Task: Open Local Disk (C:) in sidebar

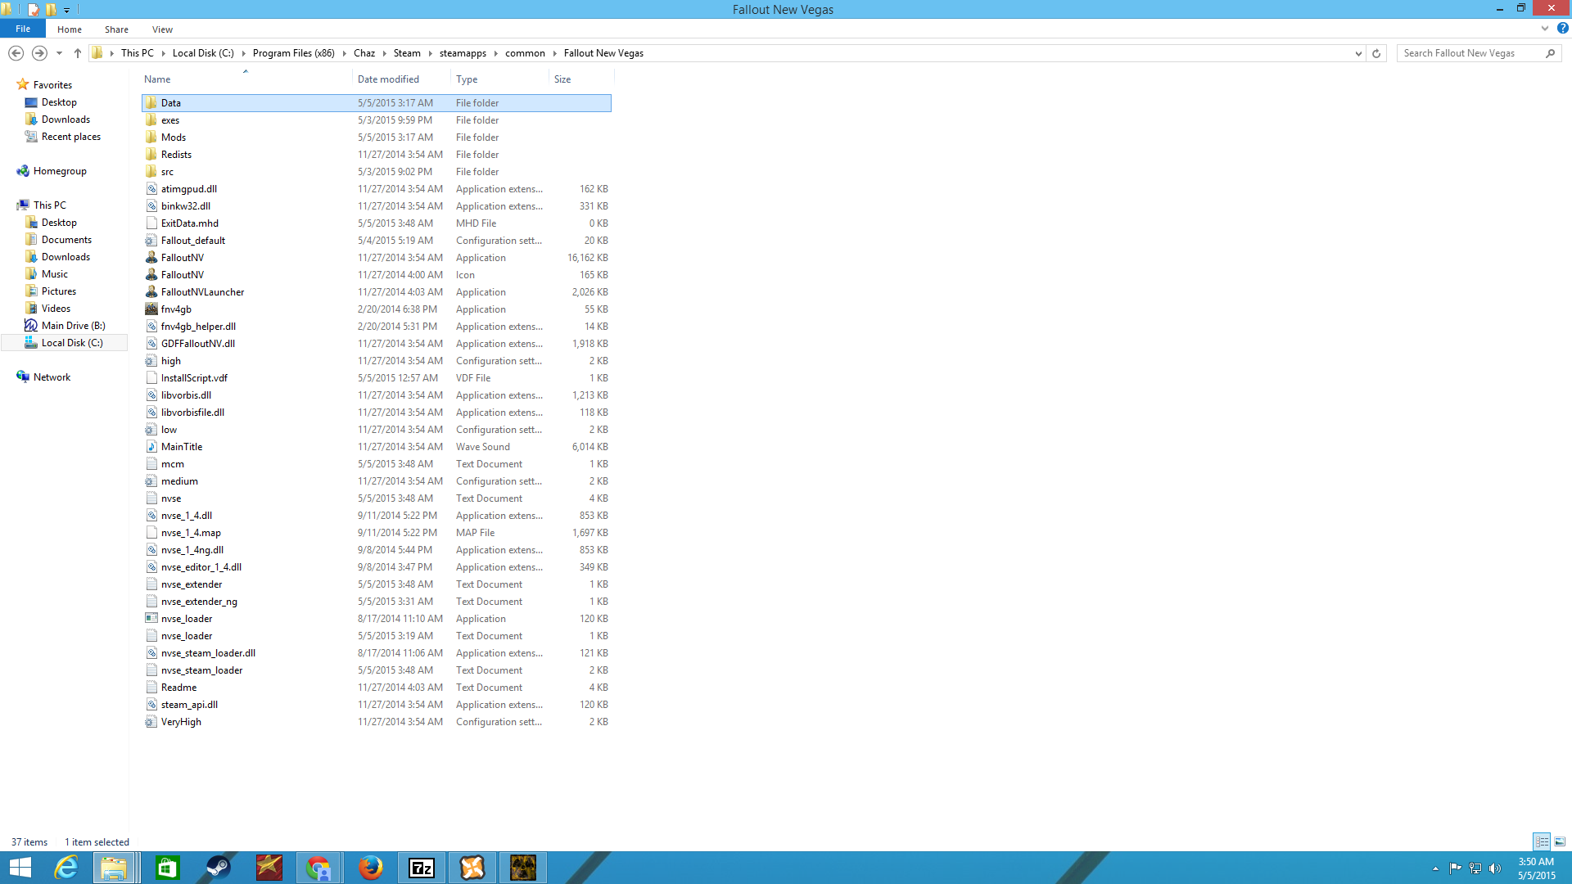Action: (x=72, y=343)
